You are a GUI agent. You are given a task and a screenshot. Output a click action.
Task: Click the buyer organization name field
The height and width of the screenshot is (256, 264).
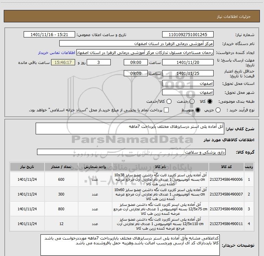136,44
